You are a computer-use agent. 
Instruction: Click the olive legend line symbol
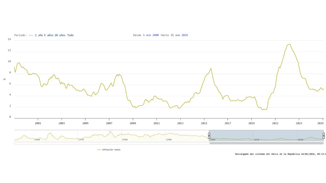tap(99, 150)
